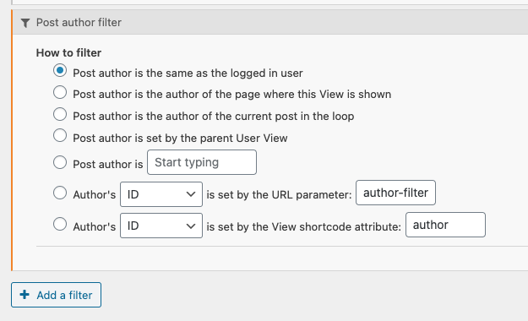Select 'same as the logged in user' radio
The height and width of the screenshot is (321, 528).
click(60, 71)
